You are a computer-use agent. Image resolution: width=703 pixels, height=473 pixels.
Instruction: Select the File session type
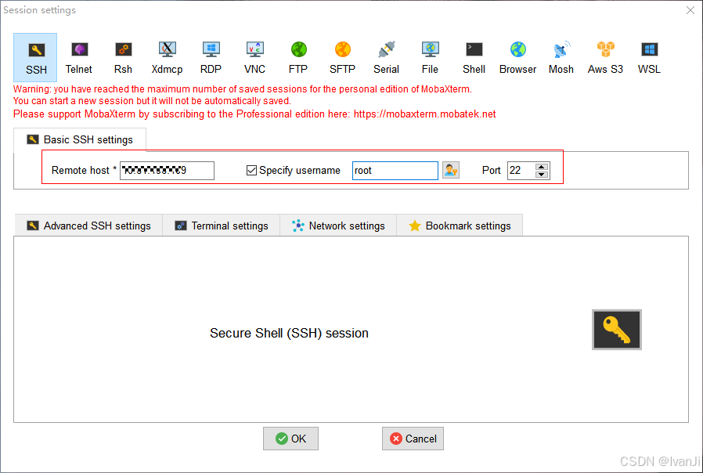point(430,57)
